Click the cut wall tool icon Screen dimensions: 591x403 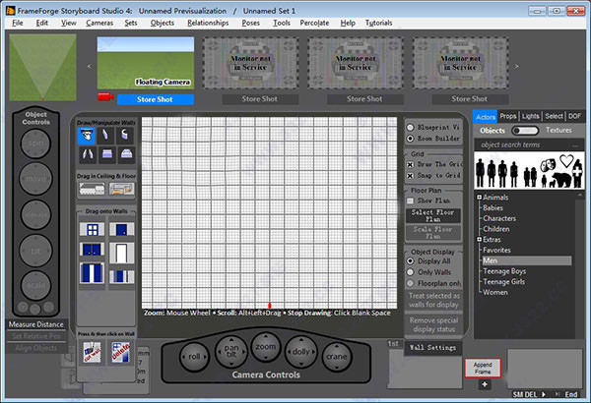(x=92, y=352)
